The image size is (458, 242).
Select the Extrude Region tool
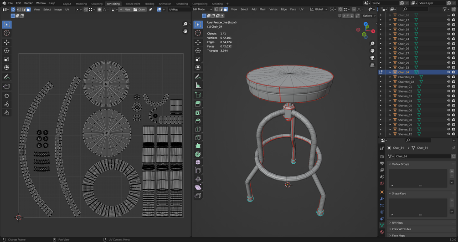198,104
